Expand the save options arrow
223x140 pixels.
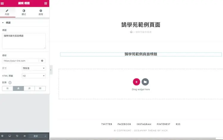(45, 136)
